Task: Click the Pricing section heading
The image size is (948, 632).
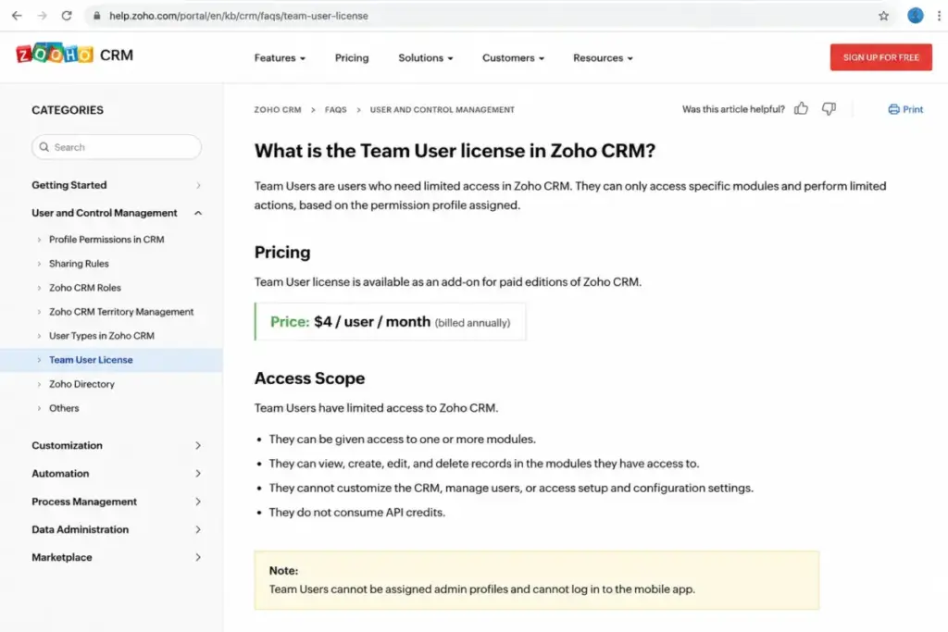Action: (x=282, y=252)
